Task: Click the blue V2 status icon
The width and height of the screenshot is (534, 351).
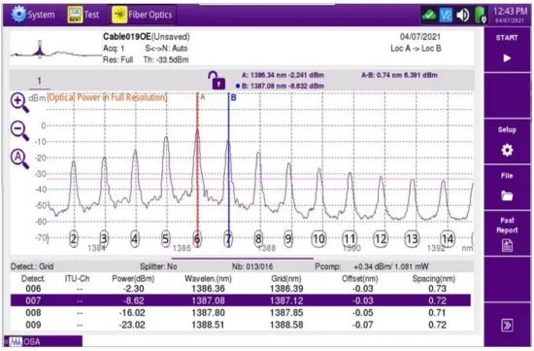Action: coord(446,16)
